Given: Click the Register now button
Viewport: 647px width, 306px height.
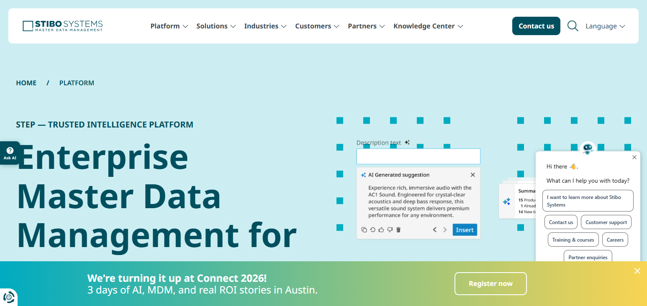Looking at the screenshot, I should coord(490,283).
